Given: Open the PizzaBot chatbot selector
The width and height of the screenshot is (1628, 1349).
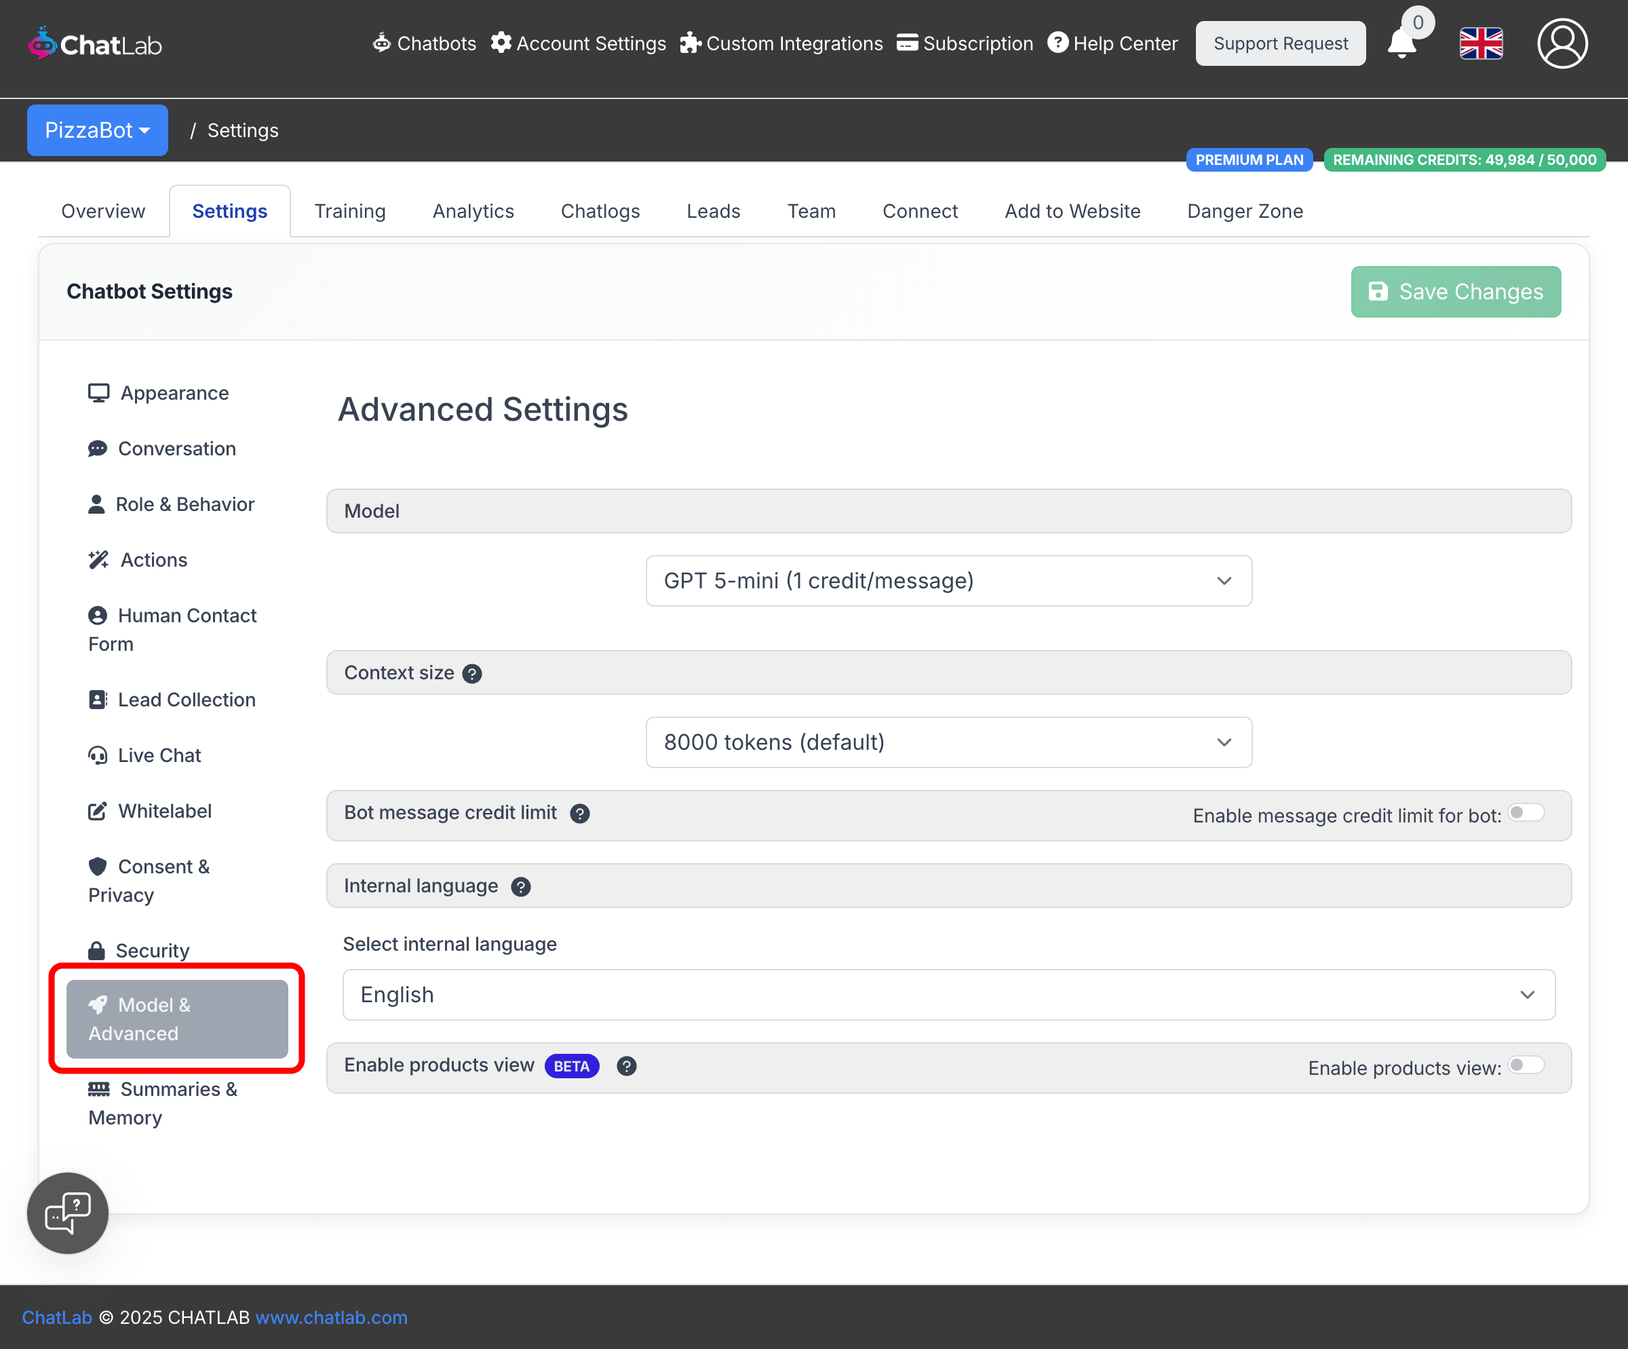Looking at the screenshot, I should coord(98,130).
